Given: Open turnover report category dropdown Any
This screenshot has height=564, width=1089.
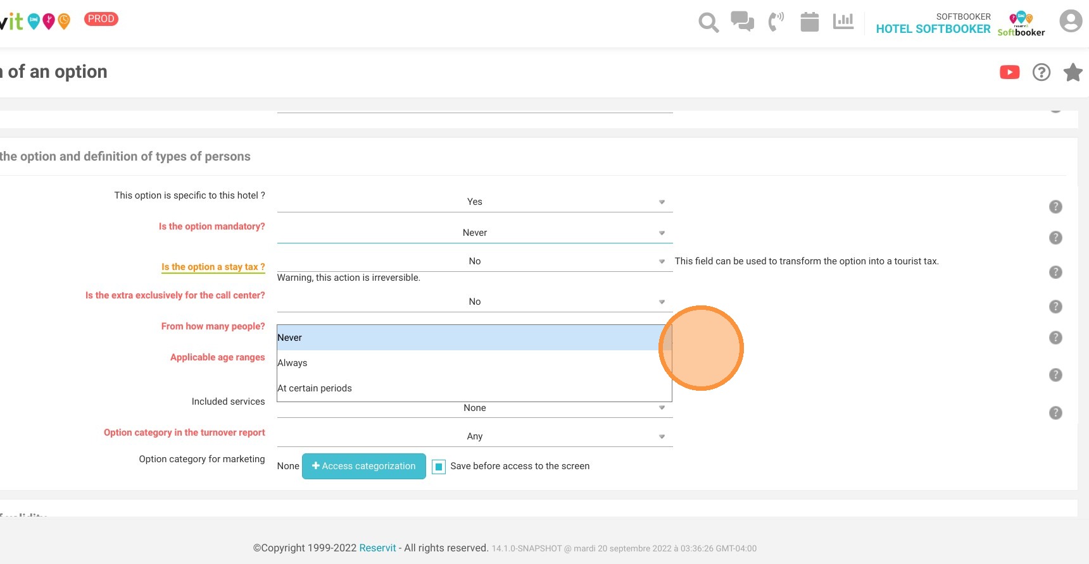Looking at the screenshot, I should tap(475, 436).
